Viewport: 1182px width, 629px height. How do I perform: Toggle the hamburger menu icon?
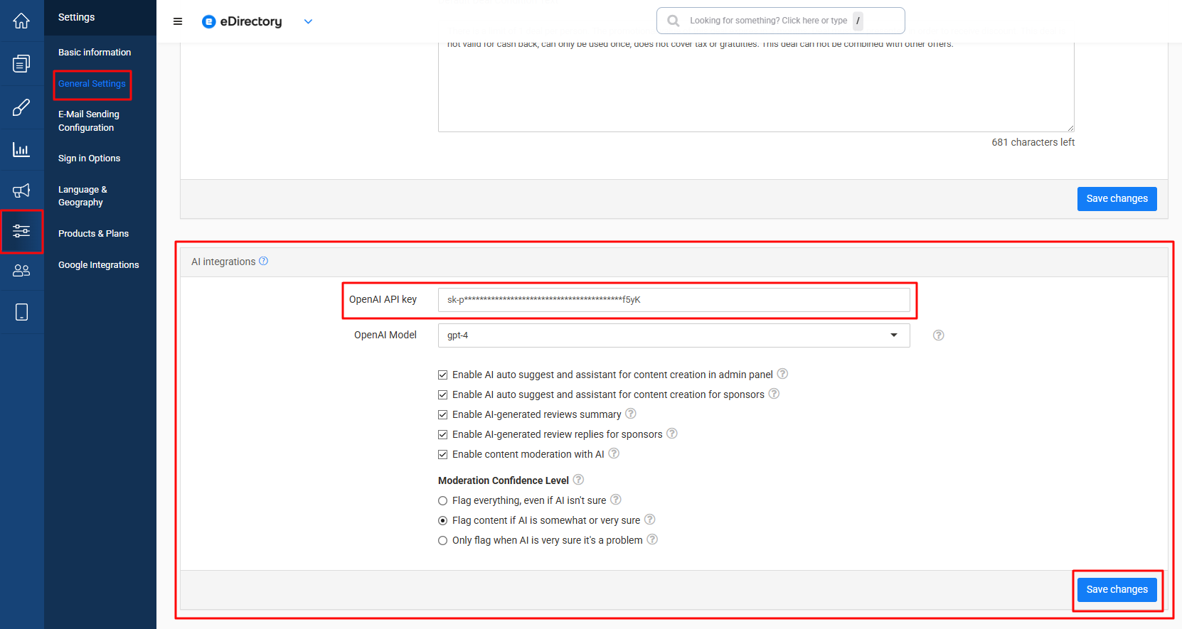tap(178, 21)
